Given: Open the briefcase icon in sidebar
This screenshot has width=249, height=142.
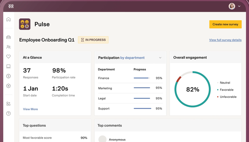Looking at the screenshot, I should tap(9, 37).
